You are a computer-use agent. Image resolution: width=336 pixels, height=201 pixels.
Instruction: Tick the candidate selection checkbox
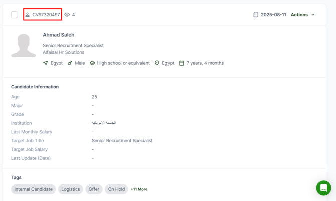point(15,15)
